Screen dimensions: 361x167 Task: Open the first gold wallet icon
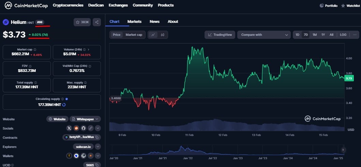click(x=69, y=156)
